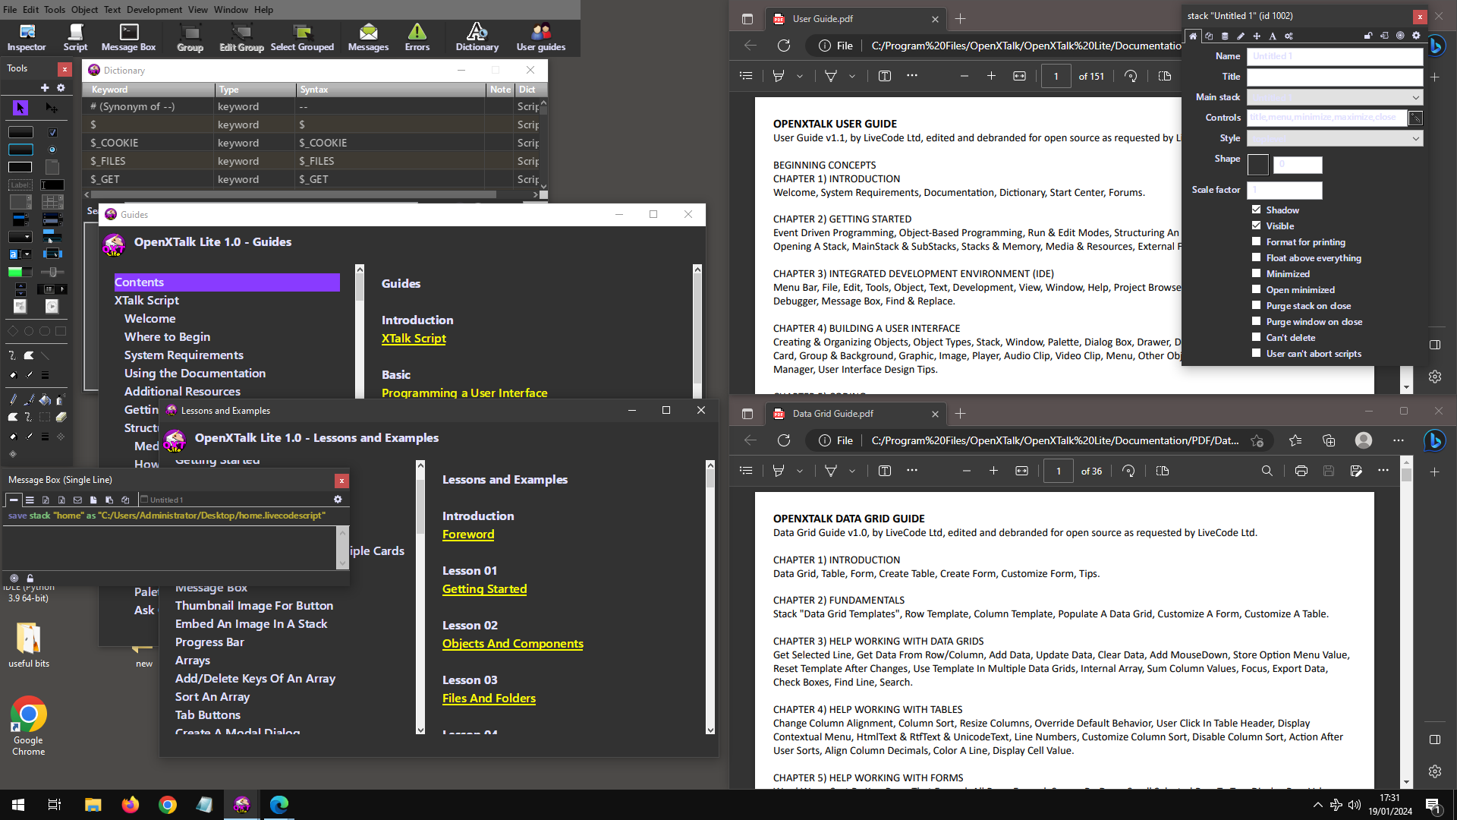Screen dimensions: 1457x820
Task: Pick the progress bar control in Tools palette
Action: (20, 272)
